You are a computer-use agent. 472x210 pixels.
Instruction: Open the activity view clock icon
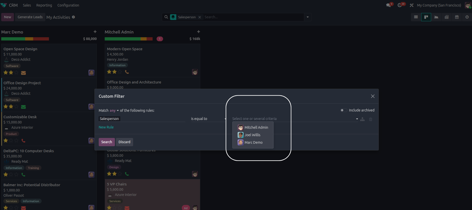pyautogui.click(x=467, y=17)
